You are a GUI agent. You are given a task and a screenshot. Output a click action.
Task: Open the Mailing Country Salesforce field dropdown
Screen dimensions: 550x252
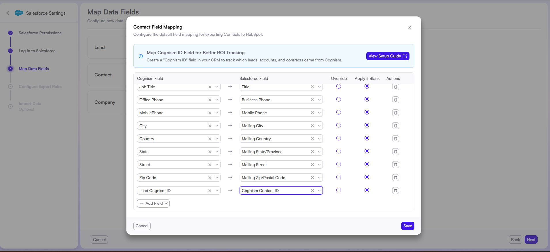[x=319, y=139]
